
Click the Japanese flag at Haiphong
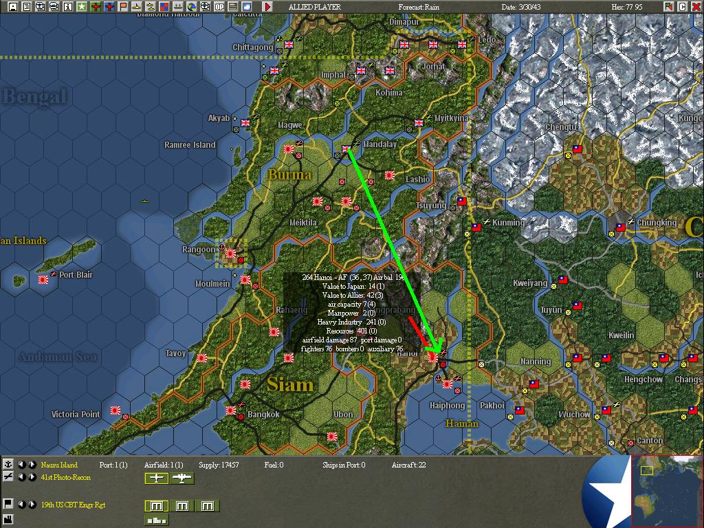click(447, 384)
